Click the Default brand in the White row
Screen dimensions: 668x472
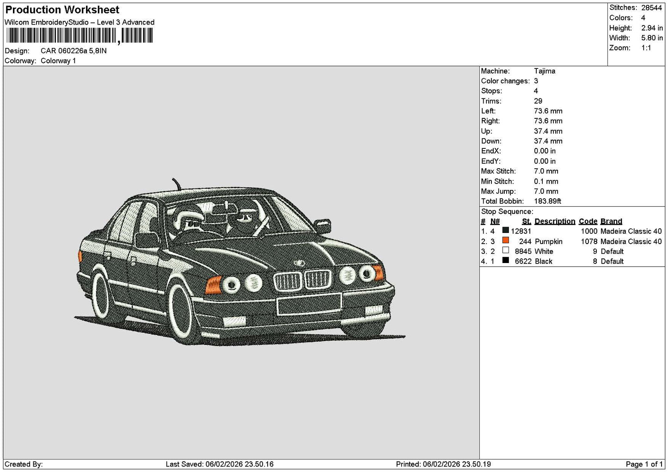coord(612,251)
